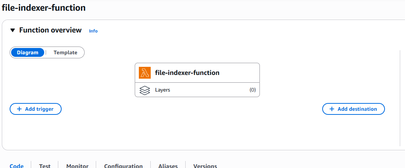405x168 pixels.
Task: Click the plus icon on Add destination
Action: click(x=332, y=109)
